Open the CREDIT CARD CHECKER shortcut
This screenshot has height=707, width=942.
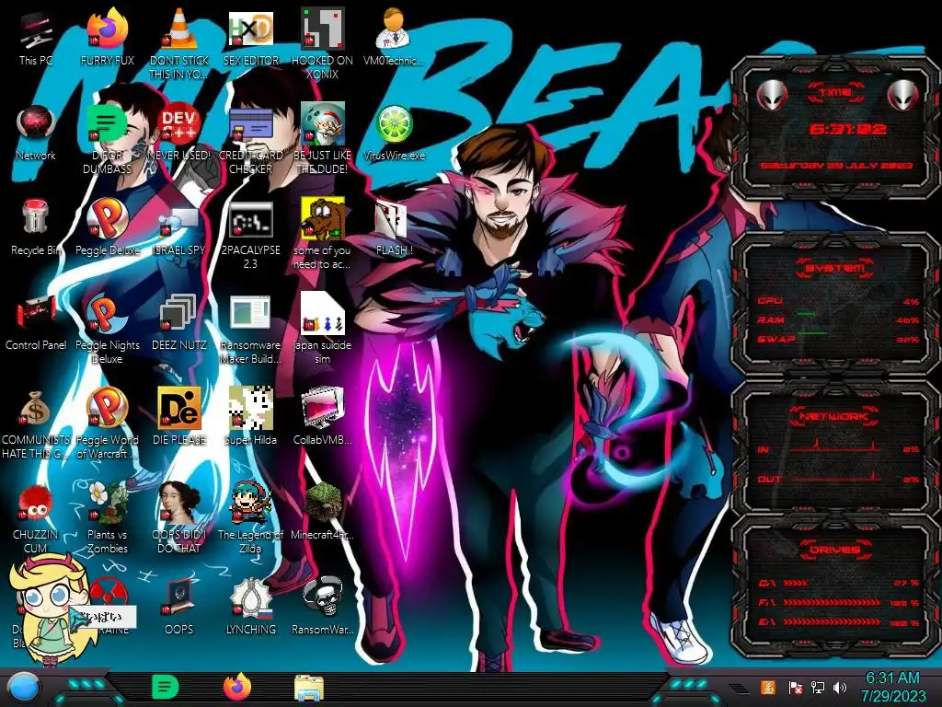pos(250,124)
